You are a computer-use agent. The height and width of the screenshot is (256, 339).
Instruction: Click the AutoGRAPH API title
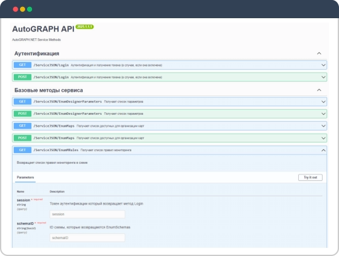(43, 29)
